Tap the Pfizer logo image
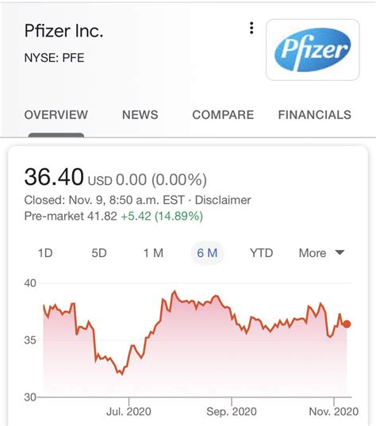This screenshot has width=376, height=426. [x=313, y=50]
